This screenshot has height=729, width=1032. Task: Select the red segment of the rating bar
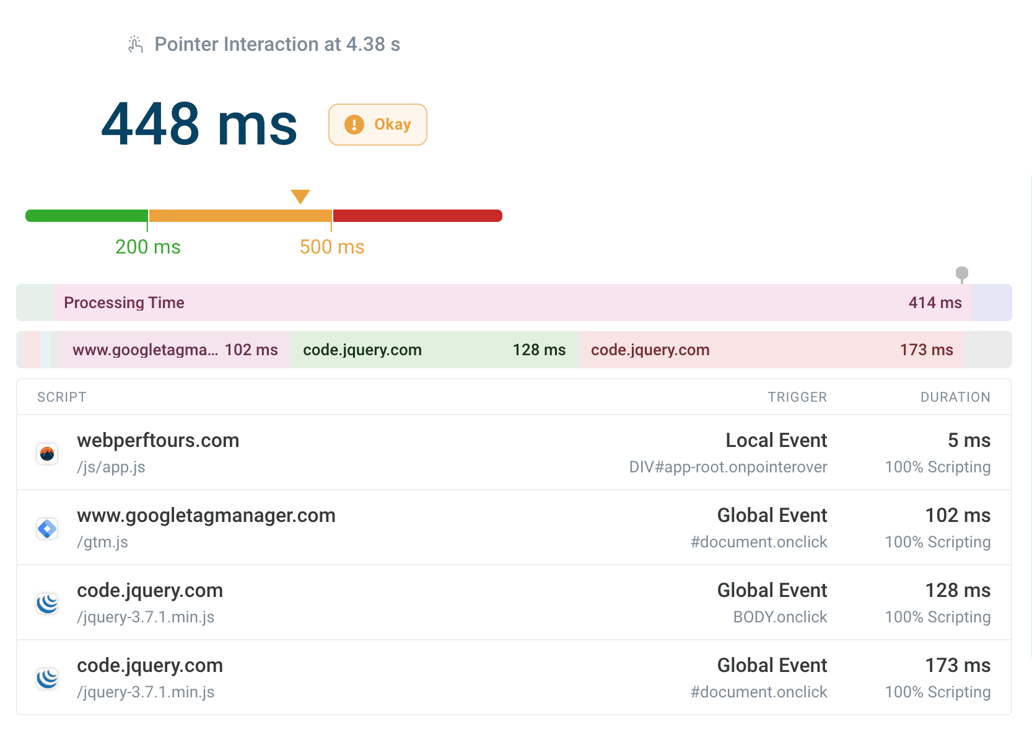coord(417,216)
